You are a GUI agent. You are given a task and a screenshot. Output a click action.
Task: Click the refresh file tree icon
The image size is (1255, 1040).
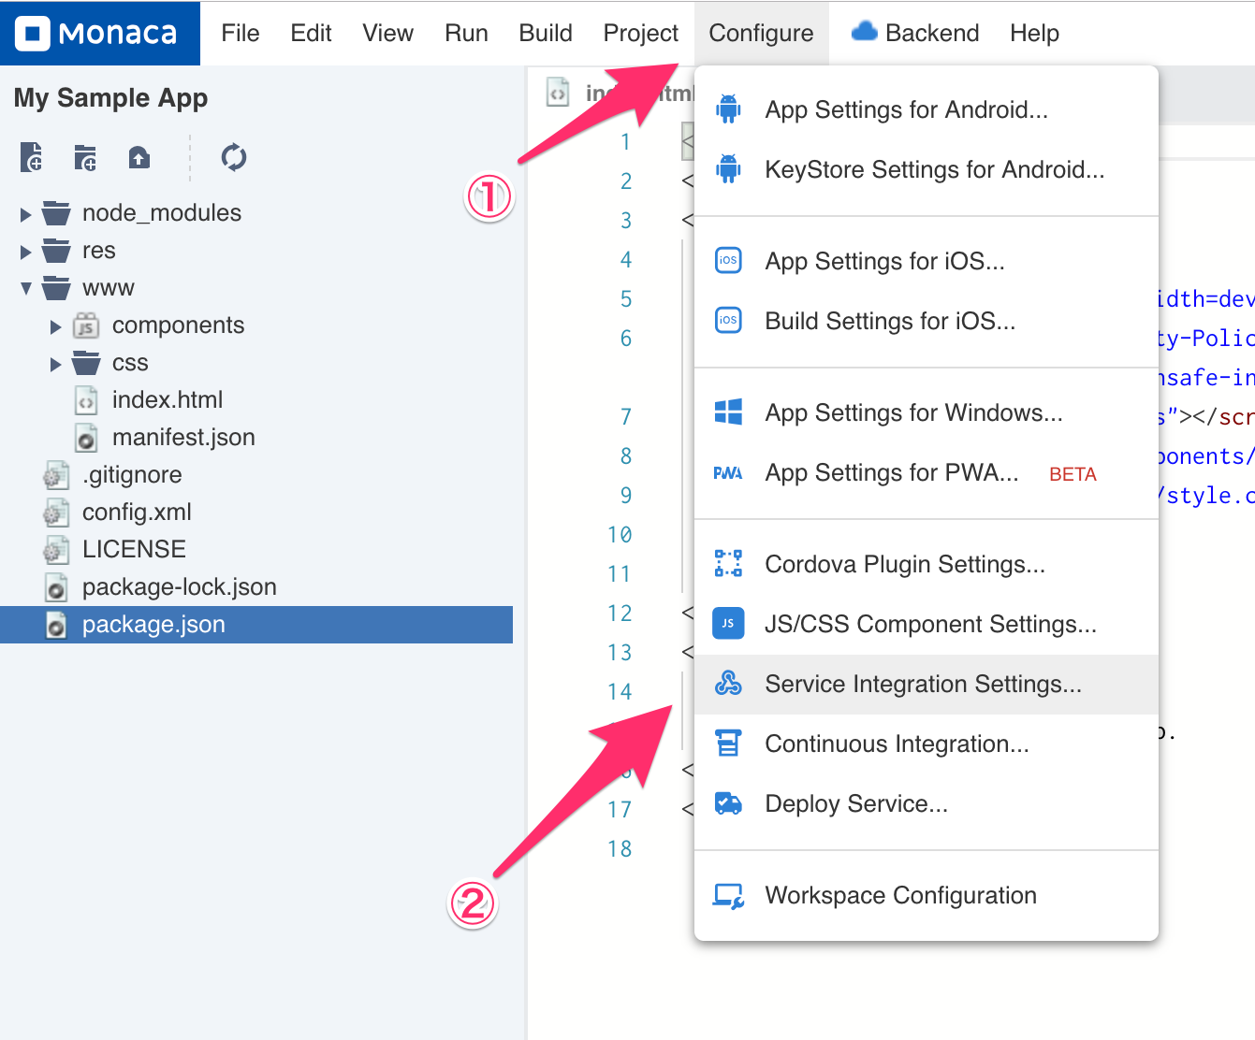point(233,157)
